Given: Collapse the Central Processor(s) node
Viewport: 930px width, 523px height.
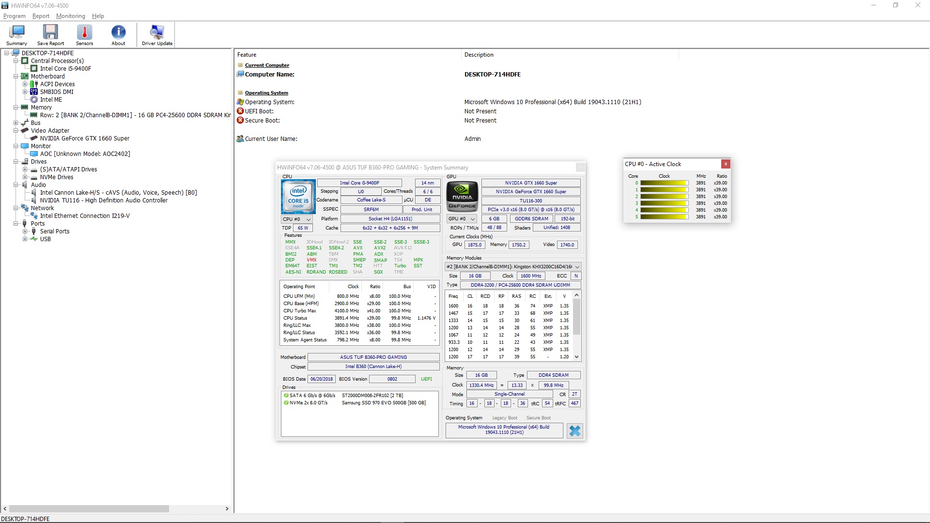Looking at the screenshot, I should pos(16,61).
